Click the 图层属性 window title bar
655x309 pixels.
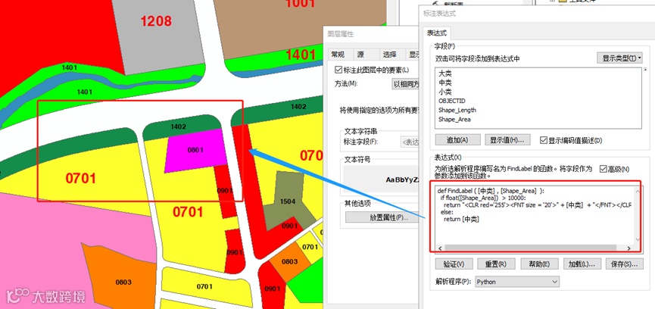(371, 34)
